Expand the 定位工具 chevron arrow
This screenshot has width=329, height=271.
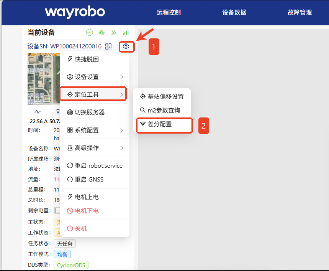[122, 94]
